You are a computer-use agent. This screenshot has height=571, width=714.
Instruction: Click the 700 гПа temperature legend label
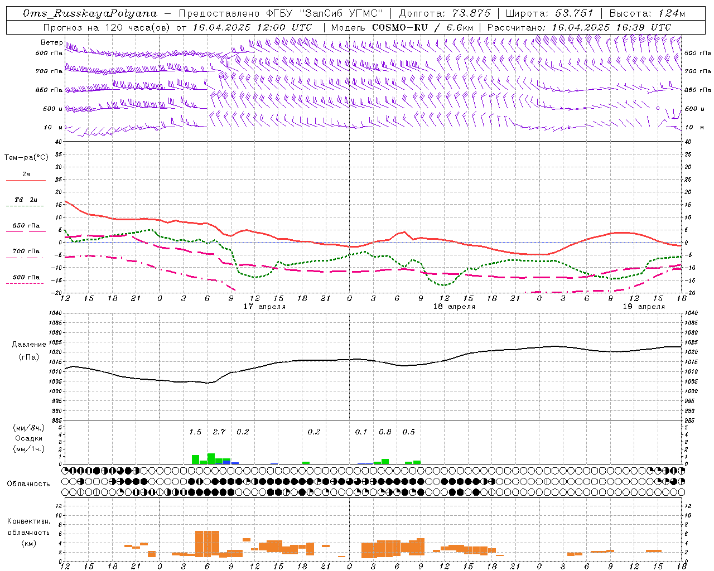pyautogui.click(x=26, y=251)
